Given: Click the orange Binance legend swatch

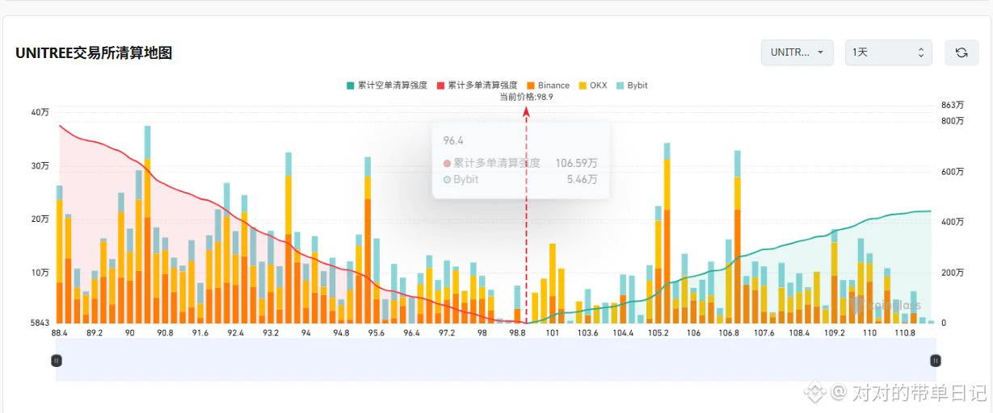Looking at the screenshot, I should 530,86.
